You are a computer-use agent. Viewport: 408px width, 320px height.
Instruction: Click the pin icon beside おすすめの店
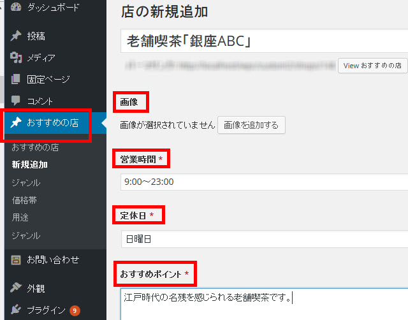coord(16,122)
